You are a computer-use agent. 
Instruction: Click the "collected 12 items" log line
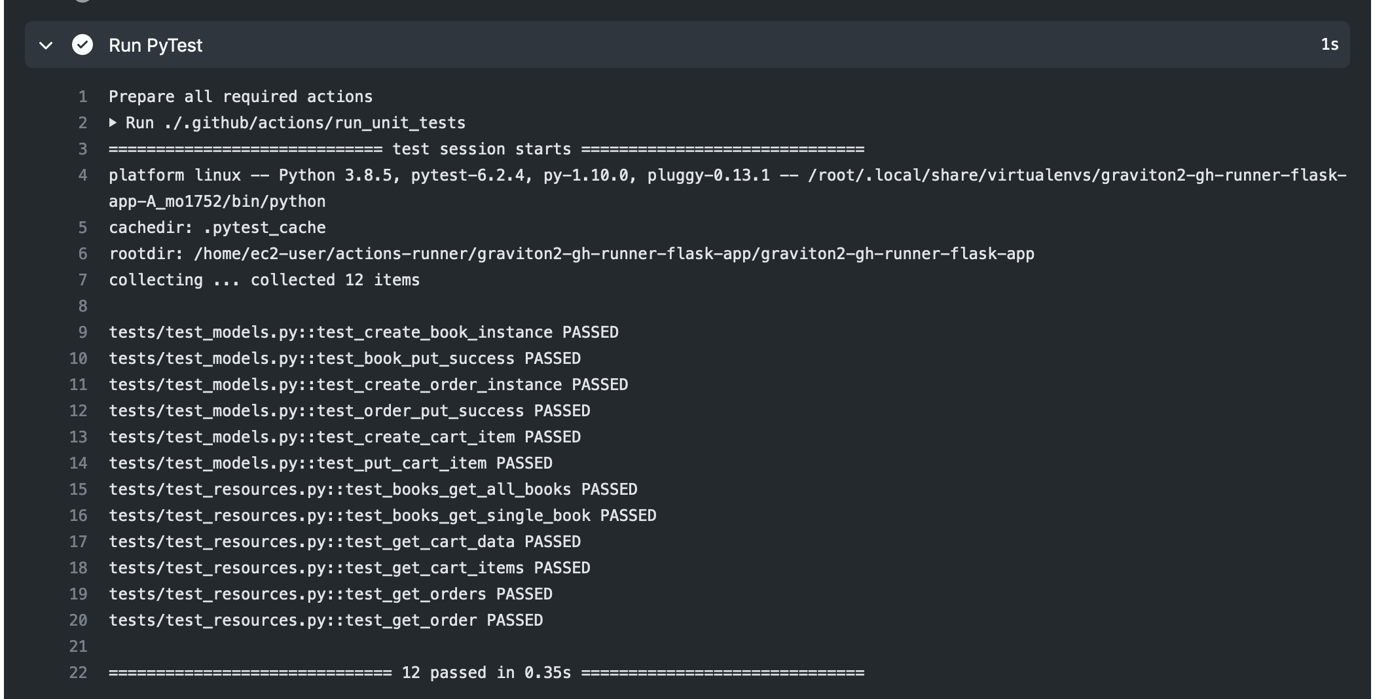click(264, 280)
